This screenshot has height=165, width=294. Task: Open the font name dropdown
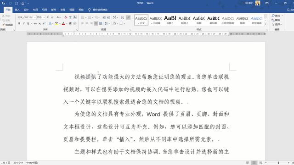(35, 17)
